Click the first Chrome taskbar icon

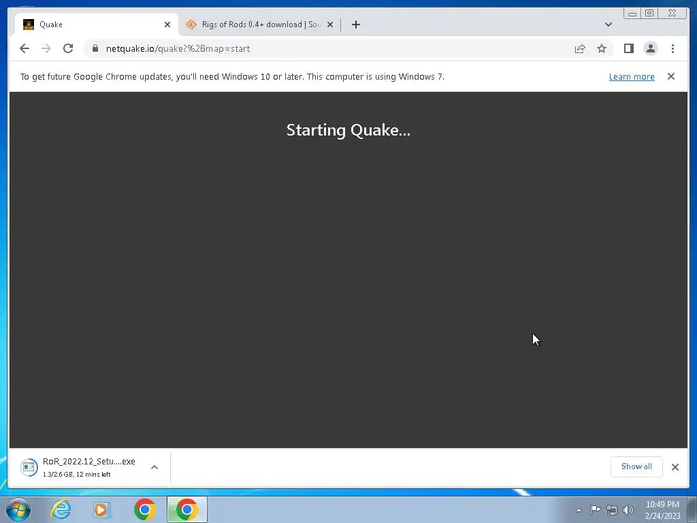(x=144, y=509)
